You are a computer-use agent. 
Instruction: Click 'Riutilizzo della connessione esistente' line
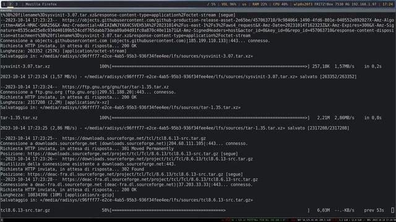[x=88, y=164]
